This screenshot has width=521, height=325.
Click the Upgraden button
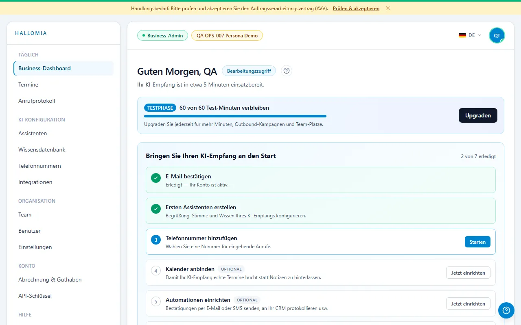click(478, 115)
